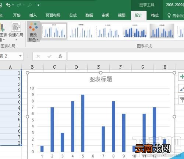Open the 审阅 ribbon tab
The image size is (184, 159).
pos(106,15)
